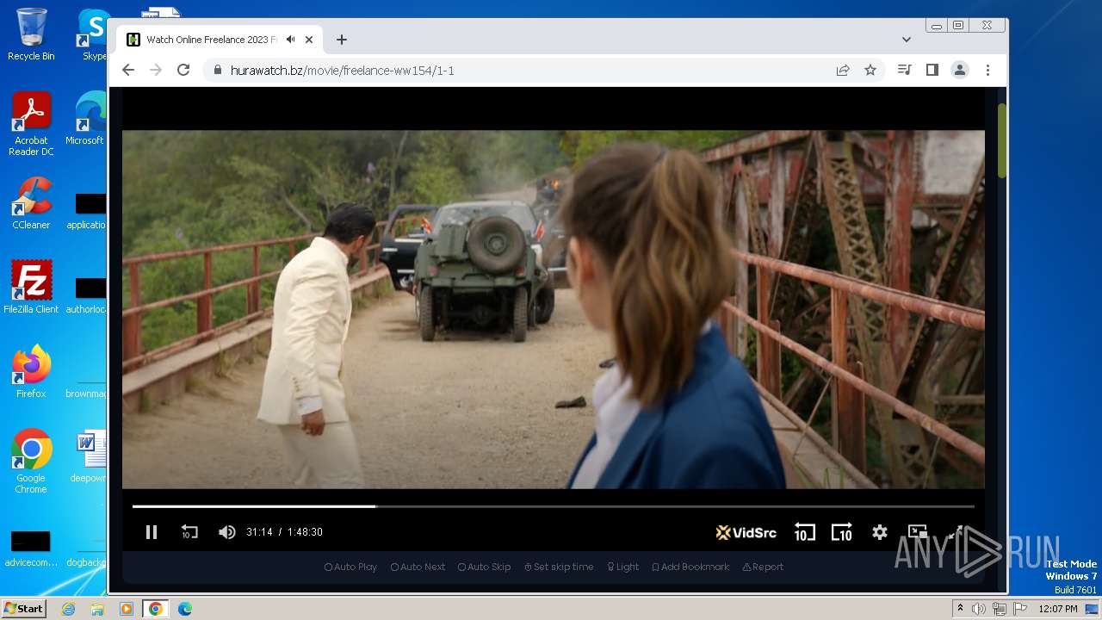
Task: Open Acrobat Reader DC shortcut
Action: pos(31,124)
